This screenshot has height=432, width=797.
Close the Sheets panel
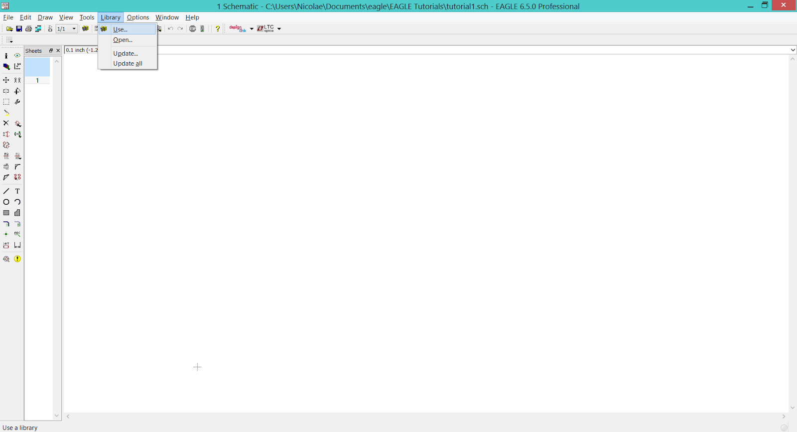pos(58,51)
